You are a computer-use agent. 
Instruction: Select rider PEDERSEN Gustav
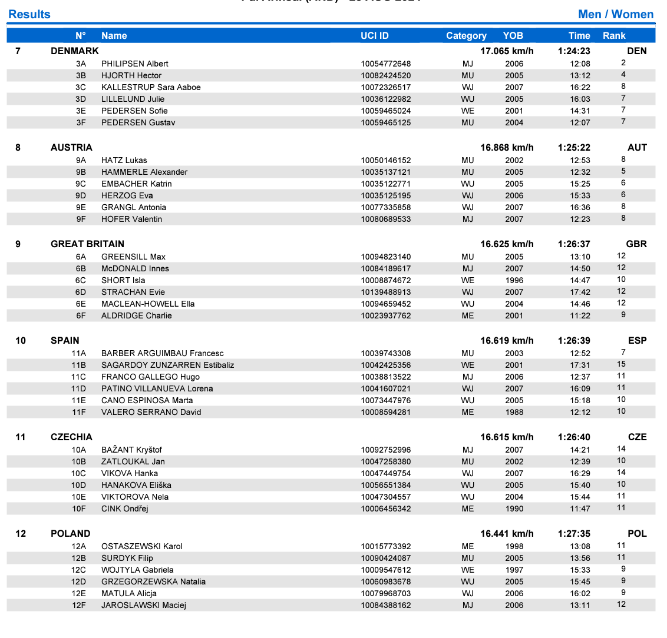(x=138, y=122)
